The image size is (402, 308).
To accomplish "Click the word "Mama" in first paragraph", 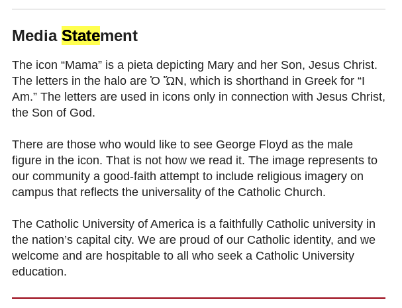I will (81, 65).
